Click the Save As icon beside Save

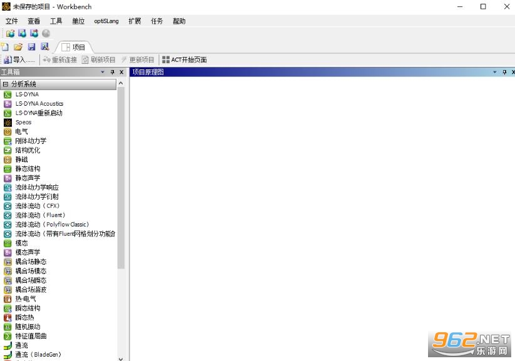click(x=44, y=47)
